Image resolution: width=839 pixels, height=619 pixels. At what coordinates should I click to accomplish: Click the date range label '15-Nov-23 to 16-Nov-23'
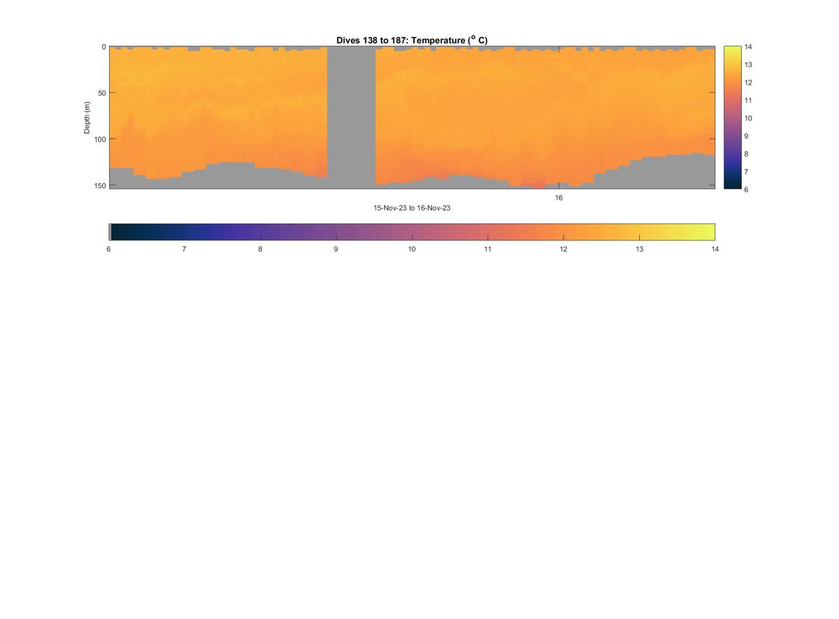(x=412, y=208)
